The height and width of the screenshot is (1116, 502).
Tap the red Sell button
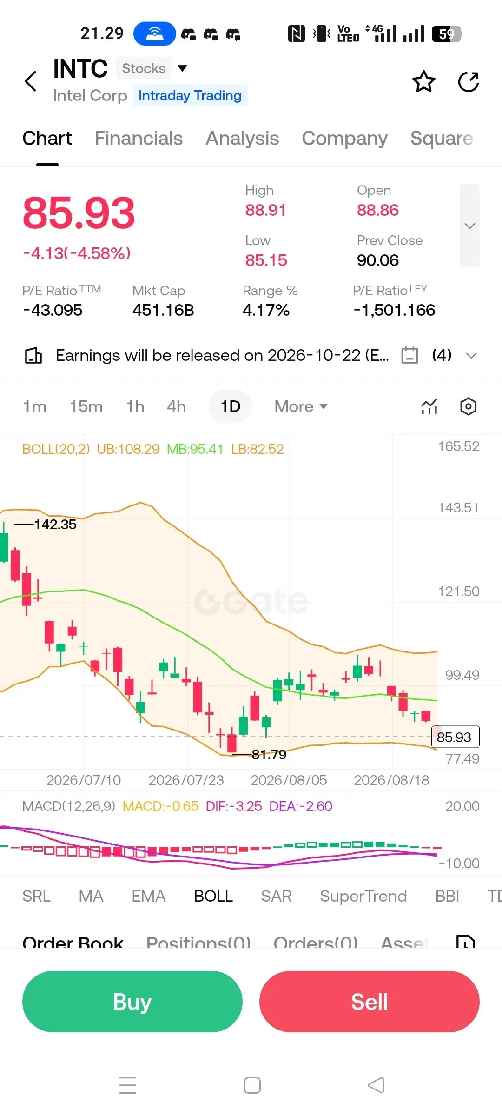click(370, 1002)
